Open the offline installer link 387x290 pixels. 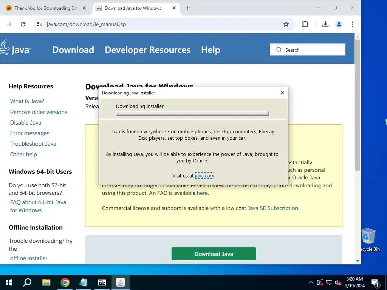[29, 258]
